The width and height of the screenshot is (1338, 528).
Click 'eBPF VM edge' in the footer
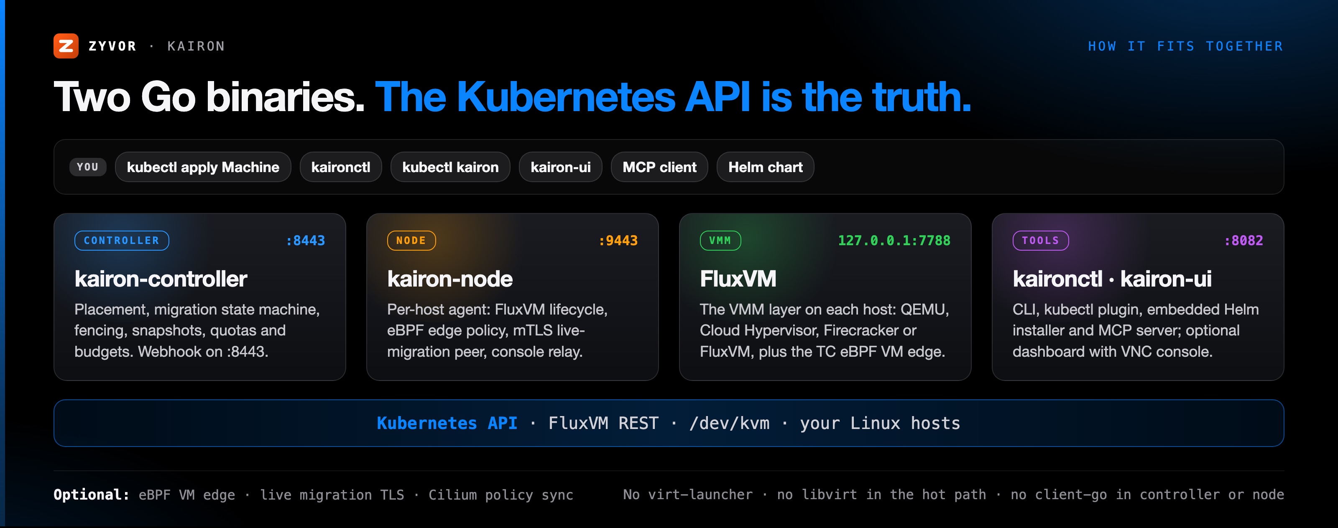click(186, 495)
